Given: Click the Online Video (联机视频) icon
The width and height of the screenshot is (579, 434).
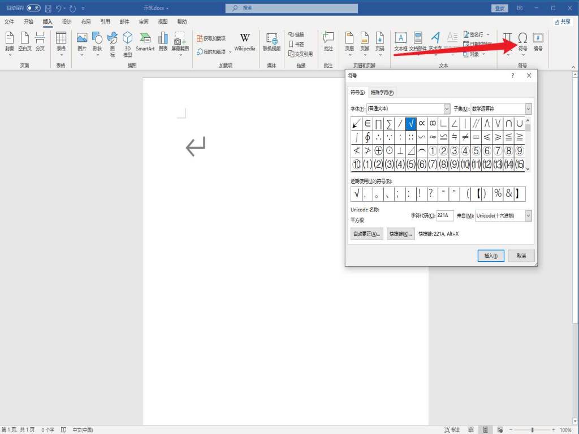Looking at the screenshot, I should pos(271,41).
